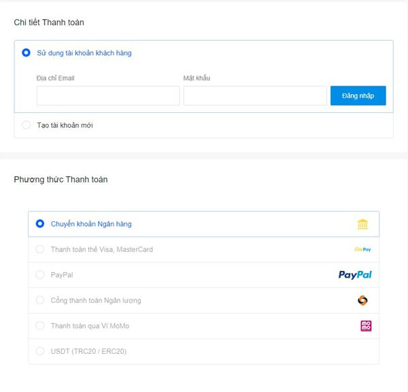Click the Ngân lượng orange swirl icon
Image resolution: width=408 pixels, height=392 pixels.
pyautogui.click(x=362, y=300)
